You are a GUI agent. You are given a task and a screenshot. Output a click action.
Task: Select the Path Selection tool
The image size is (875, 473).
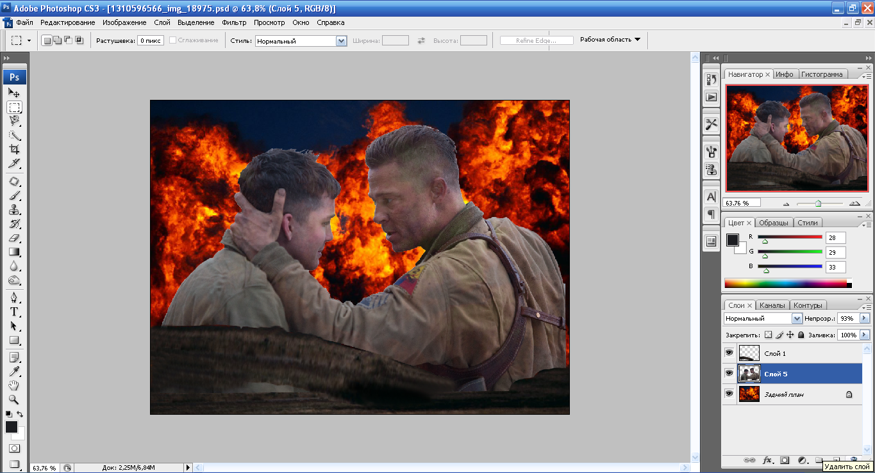[x=14, y=326]
